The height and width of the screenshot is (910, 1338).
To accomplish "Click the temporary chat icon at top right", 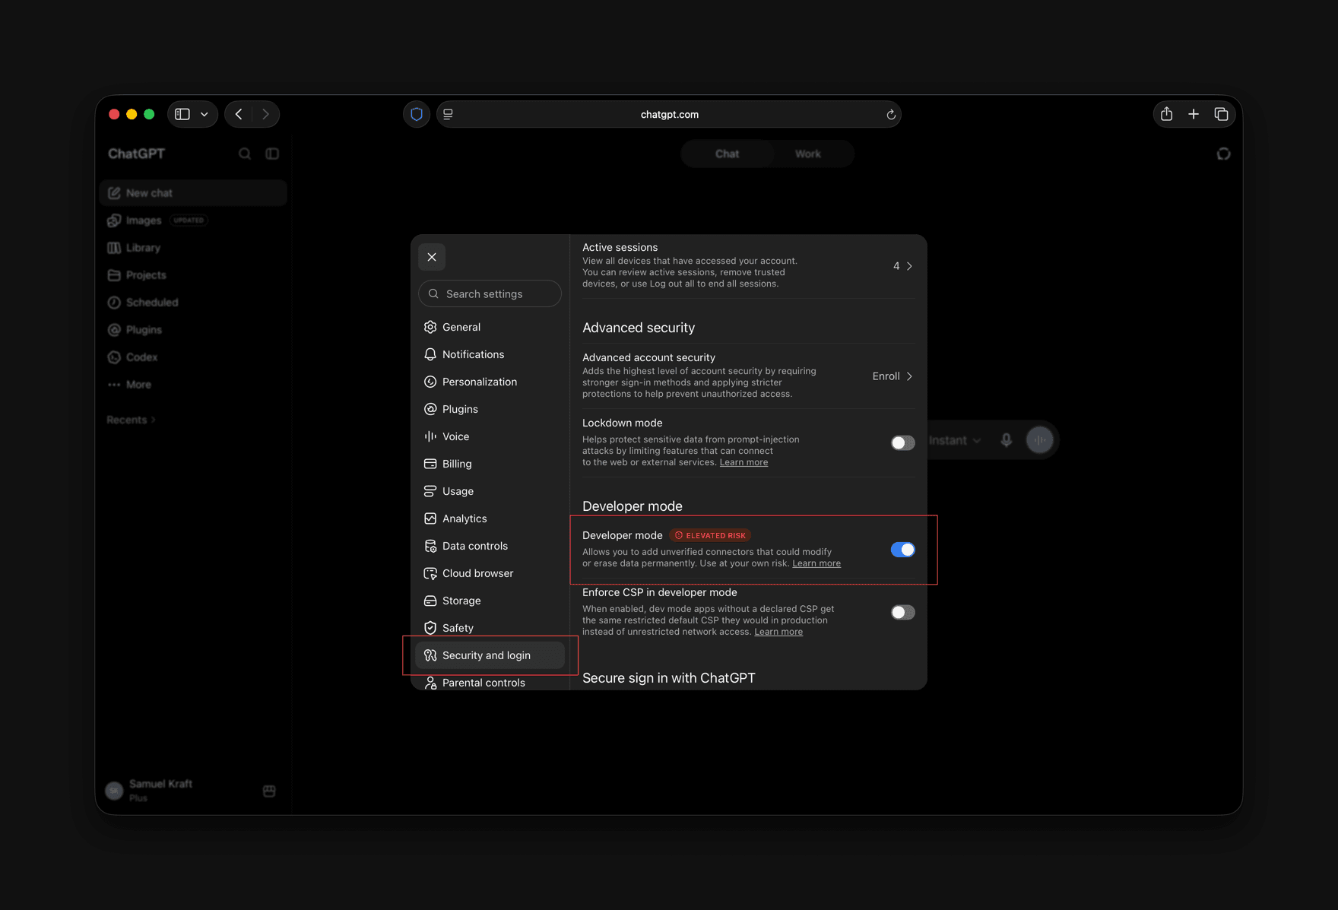I will pos(1223,154).
